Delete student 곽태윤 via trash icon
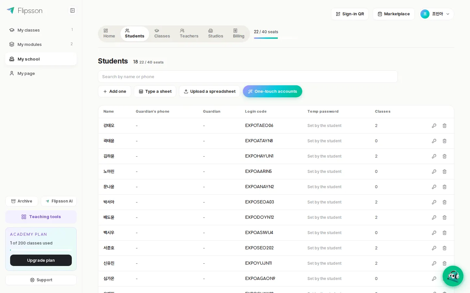The image size is (470, 293). coord(445,141)
